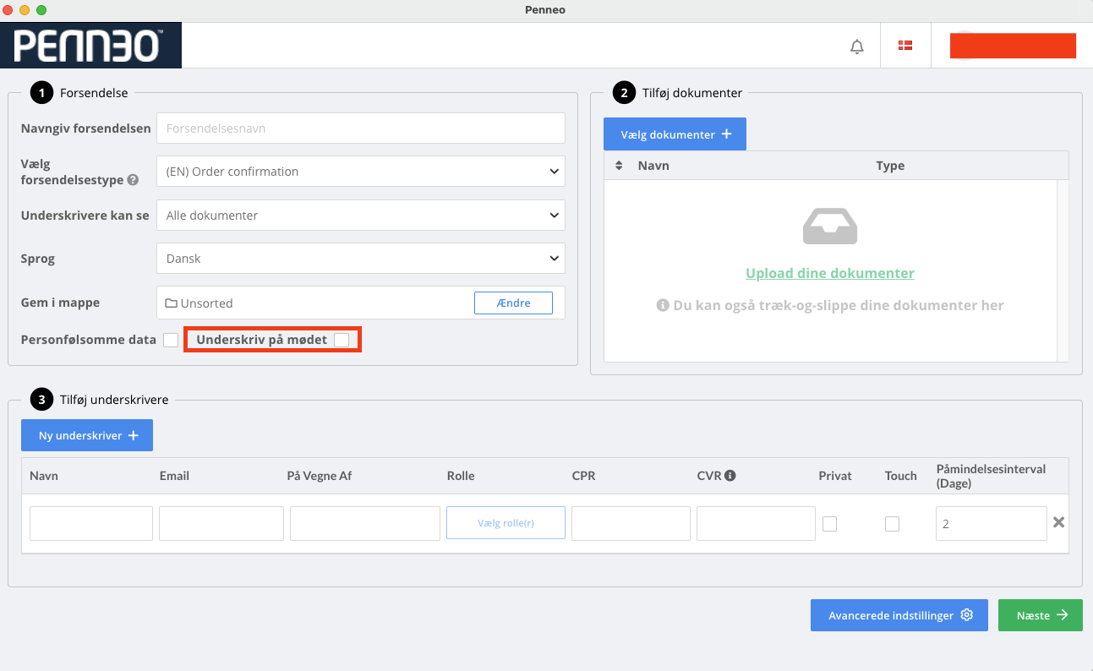Click the Vælg dokumenter button
This screenshot has height=671, width=1093.
(675, 134)
